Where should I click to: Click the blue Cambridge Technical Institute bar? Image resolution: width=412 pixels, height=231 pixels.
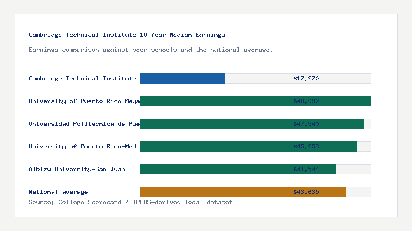(183, 79)
